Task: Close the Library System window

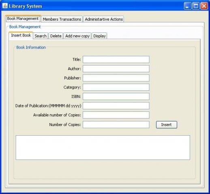Action: coord(204,6)
